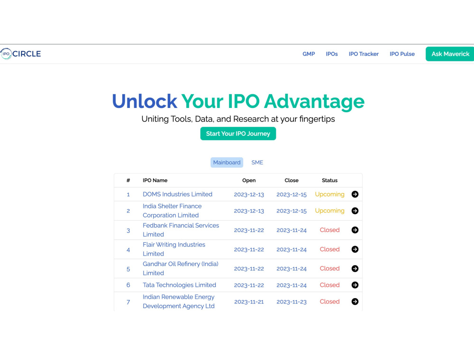
Task: Select the Mainboard tab
Action: pyautogui.click(x=227, y=162)
